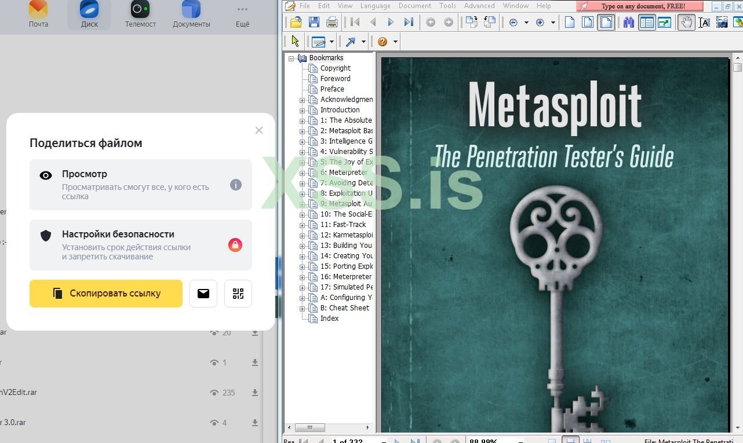Activate the snapshot camera tool
743x443 pixels.
(x=722, y=23)
